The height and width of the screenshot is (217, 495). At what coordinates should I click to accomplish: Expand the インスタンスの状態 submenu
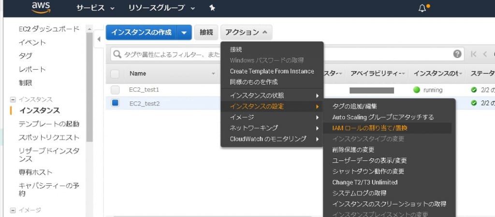pos(272,96)
